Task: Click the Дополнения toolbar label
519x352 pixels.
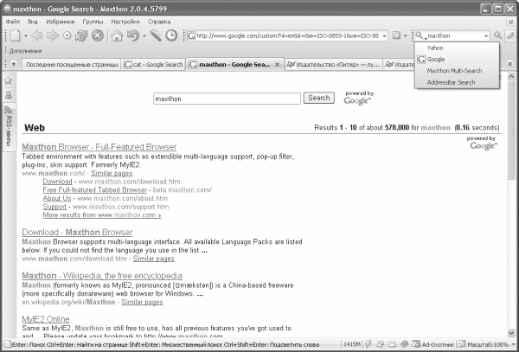Action: tap(25, 51)
